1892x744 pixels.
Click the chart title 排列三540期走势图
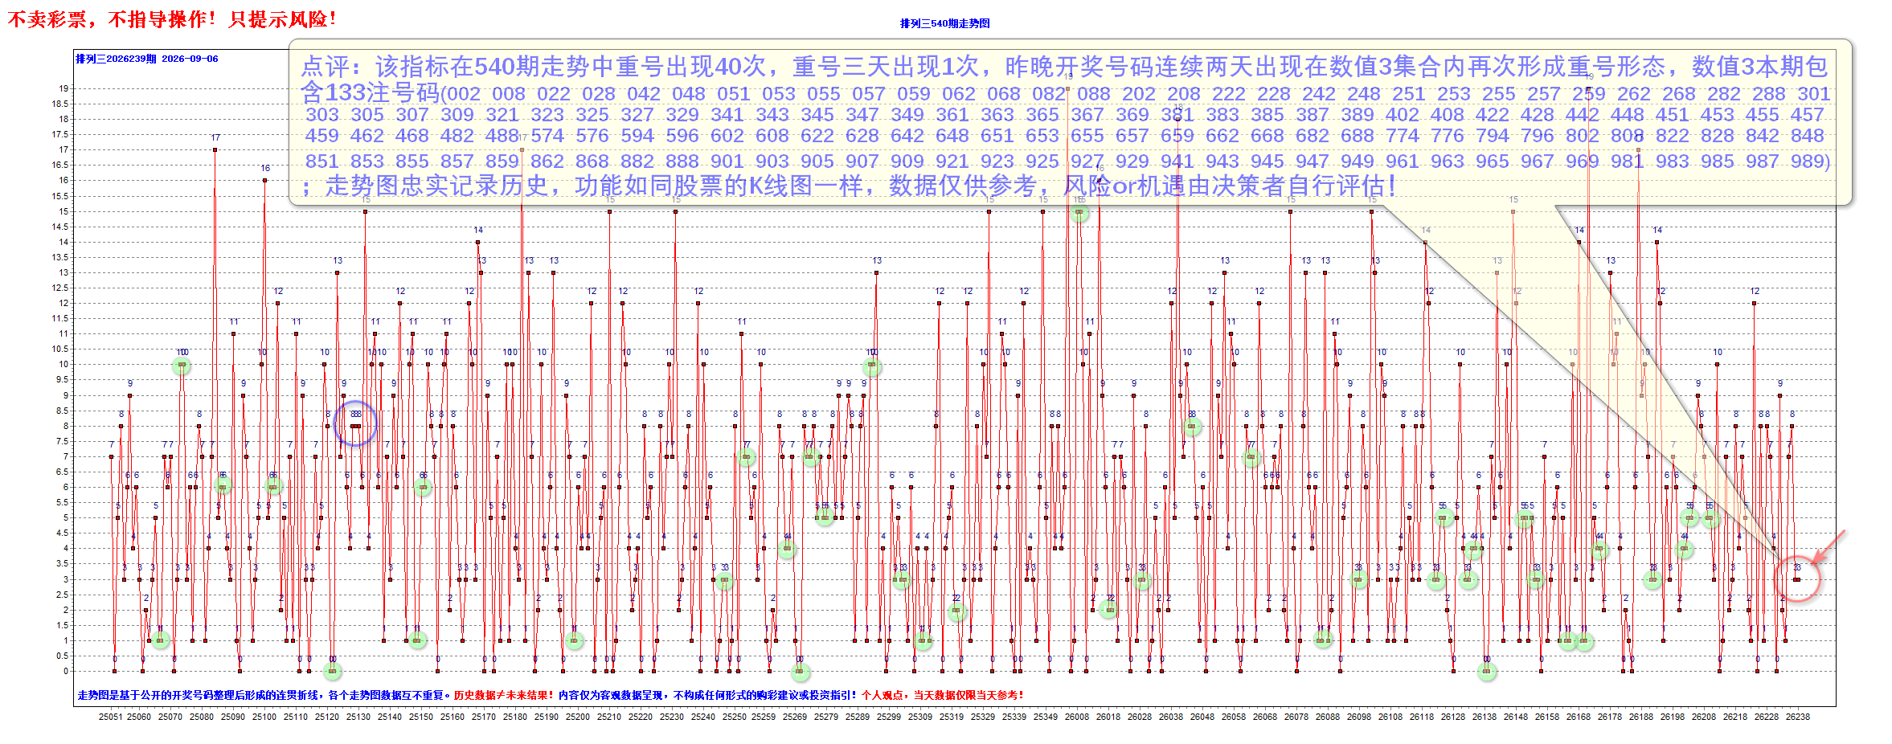944,23
